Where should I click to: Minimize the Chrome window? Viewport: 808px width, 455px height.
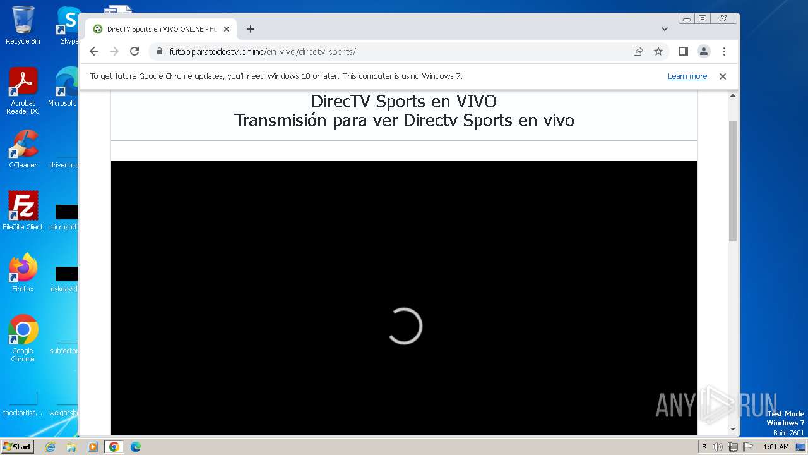(687, 19)
